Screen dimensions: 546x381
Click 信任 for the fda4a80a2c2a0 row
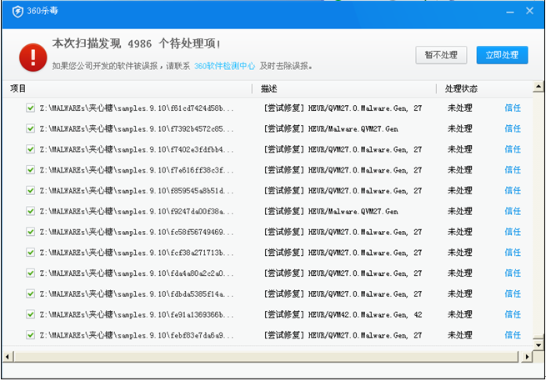(513, 273)
